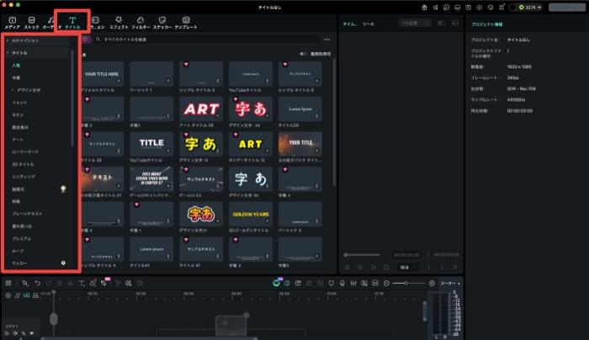Click the selection tool in timeline toolbar
Image resolution: width=589 pixels, height=340 pixels.
24,283
